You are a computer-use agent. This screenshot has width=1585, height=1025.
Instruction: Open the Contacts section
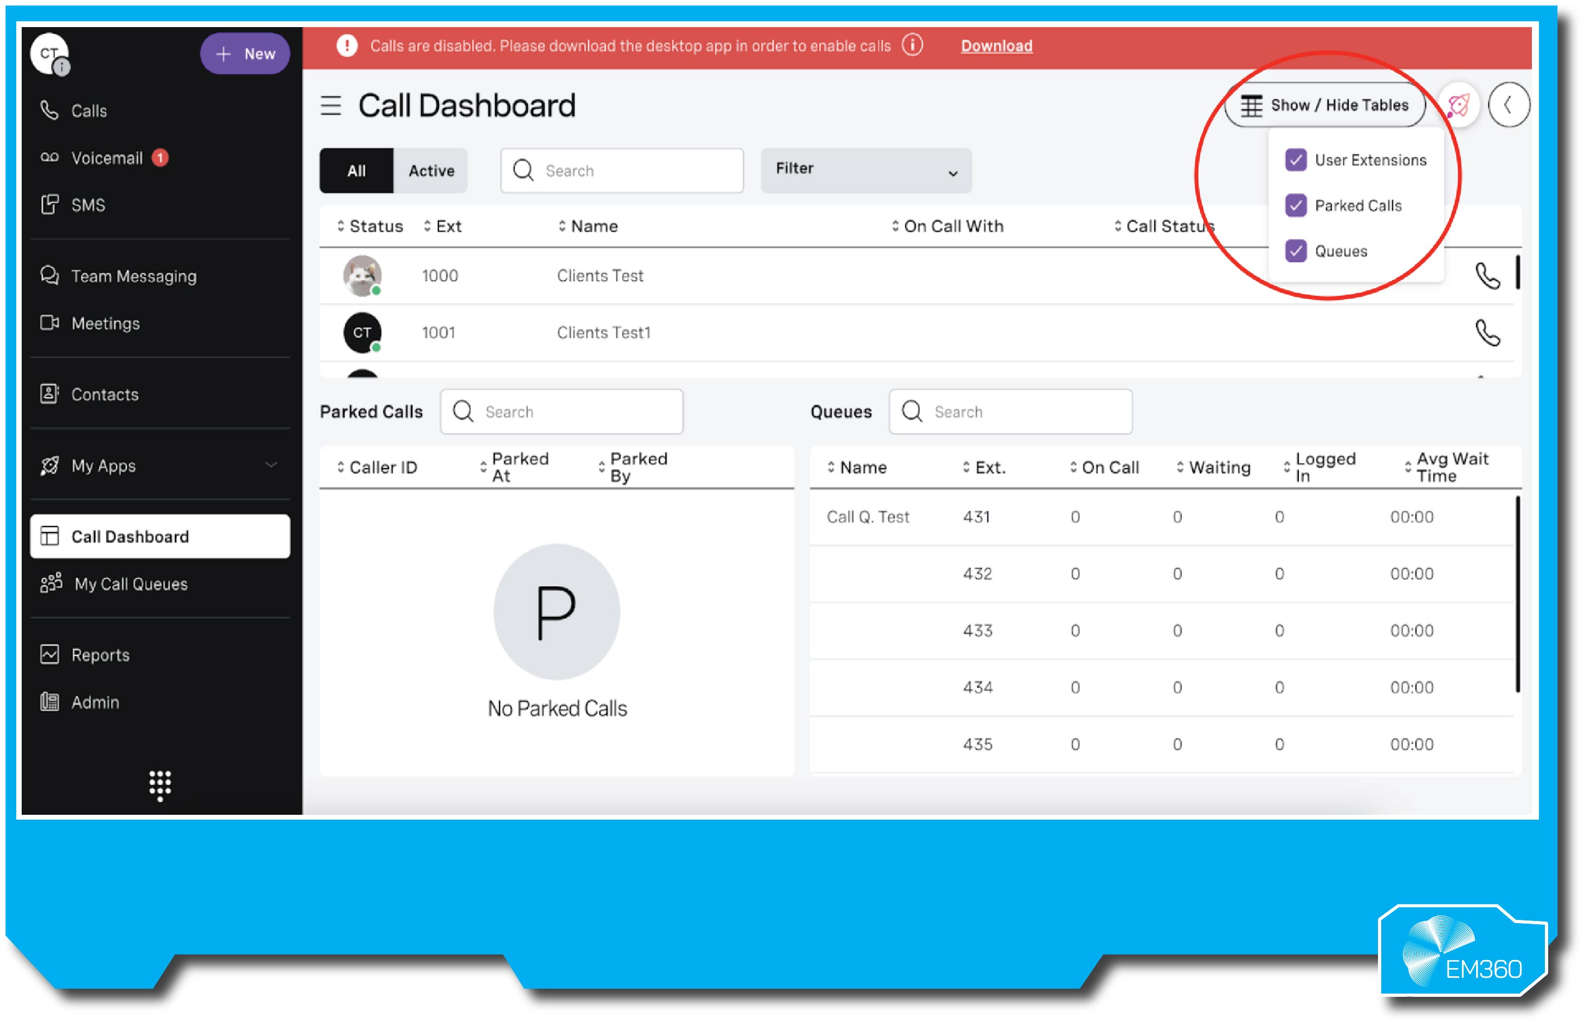click(x=49, y=394)
